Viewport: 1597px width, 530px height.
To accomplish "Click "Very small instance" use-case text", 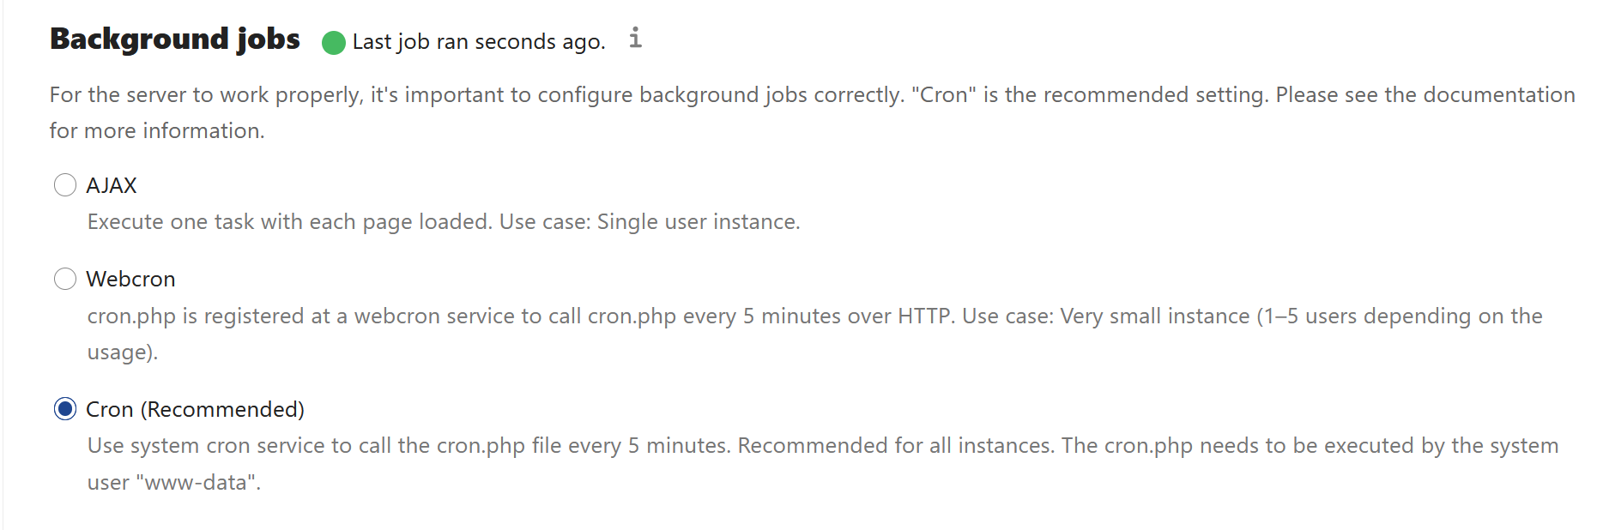I will pyautogui.click(x=1154, y=316).
